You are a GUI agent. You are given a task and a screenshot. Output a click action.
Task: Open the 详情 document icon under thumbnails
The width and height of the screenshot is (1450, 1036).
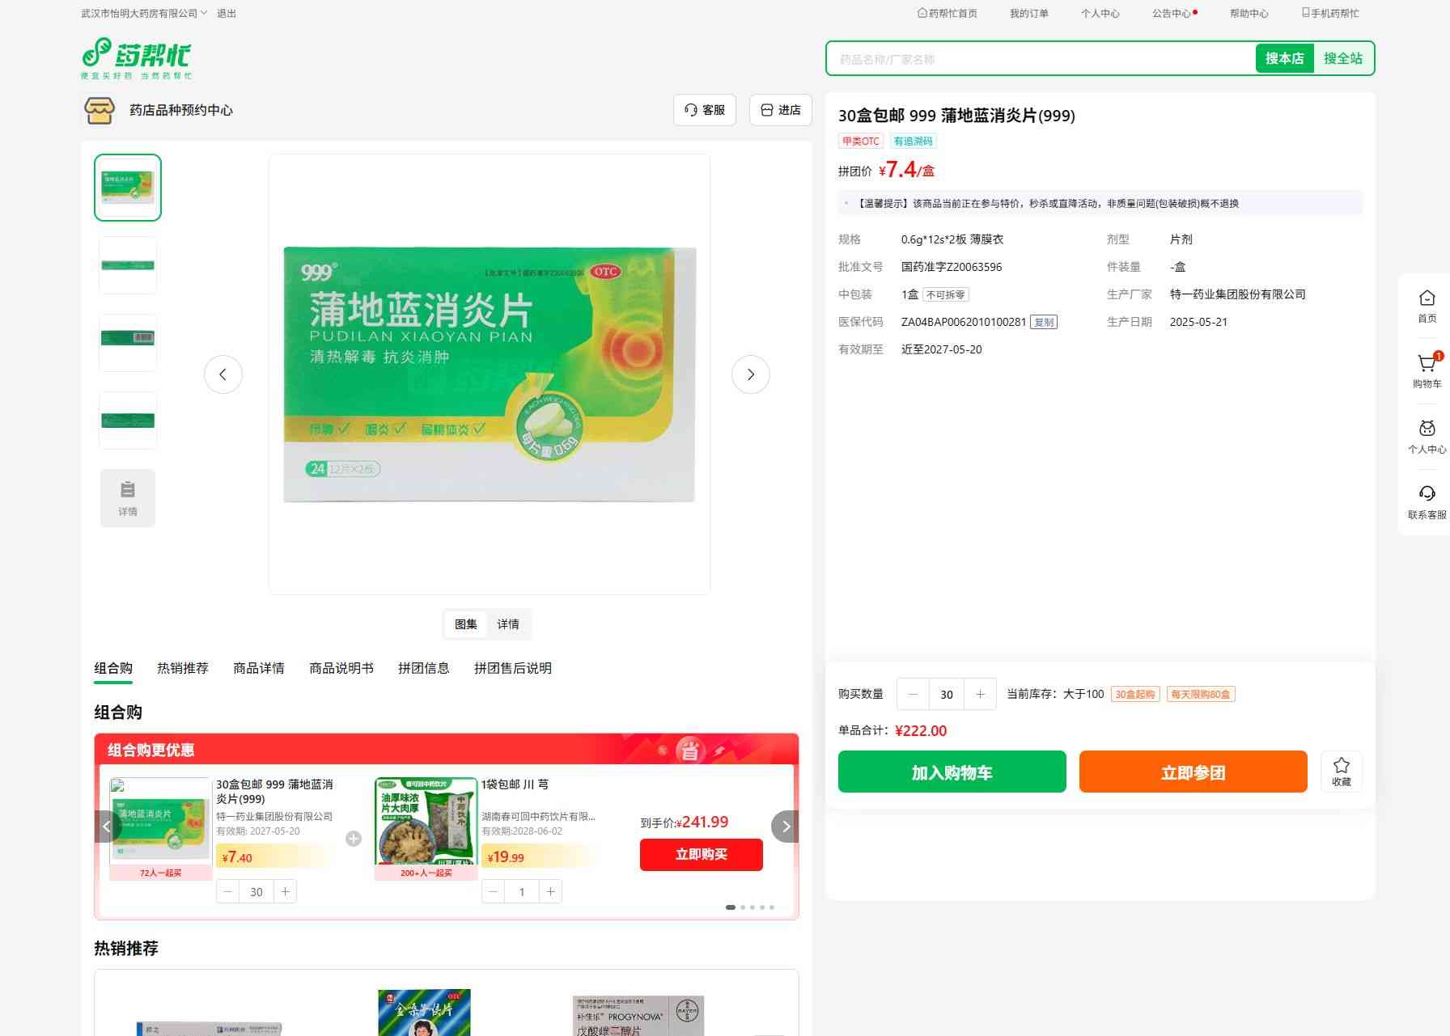click(x=128, y=497)
